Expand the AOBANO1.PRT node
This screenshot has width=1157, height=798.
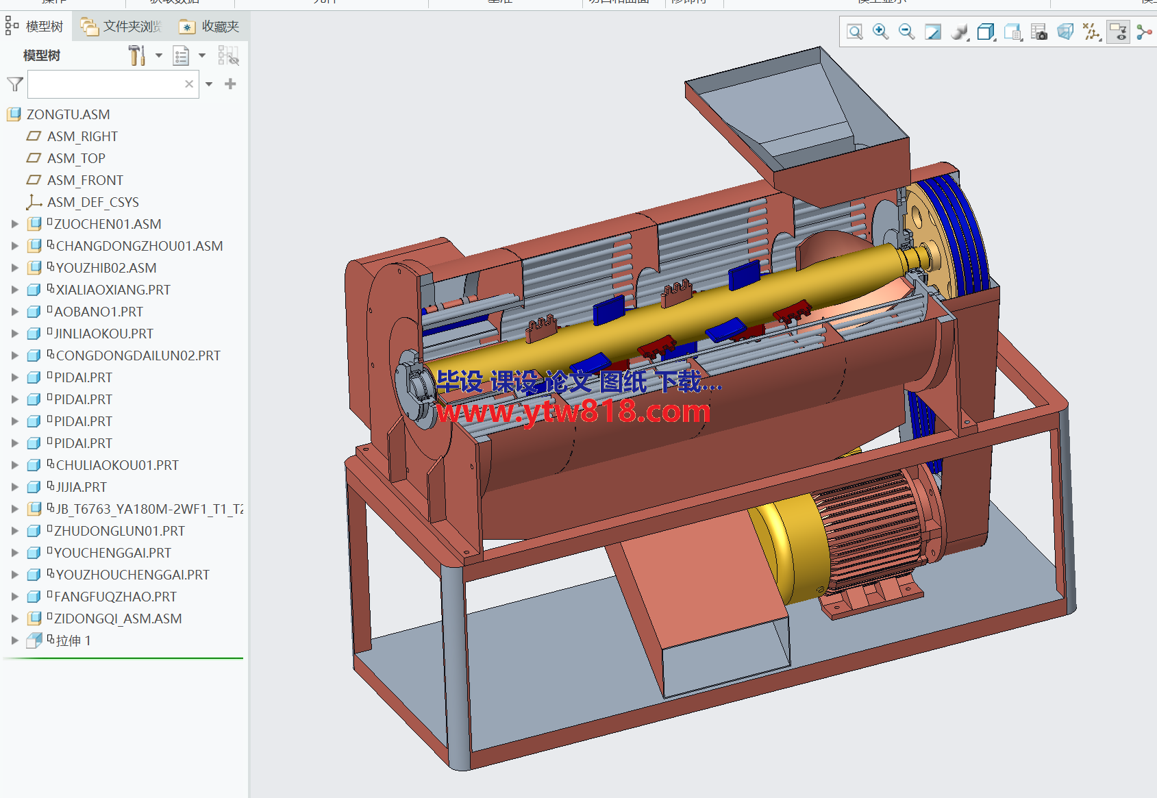click(14, 312)
